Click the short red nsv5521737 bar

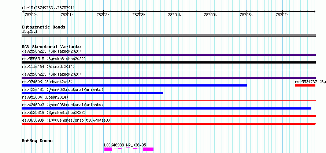[305, 85]
